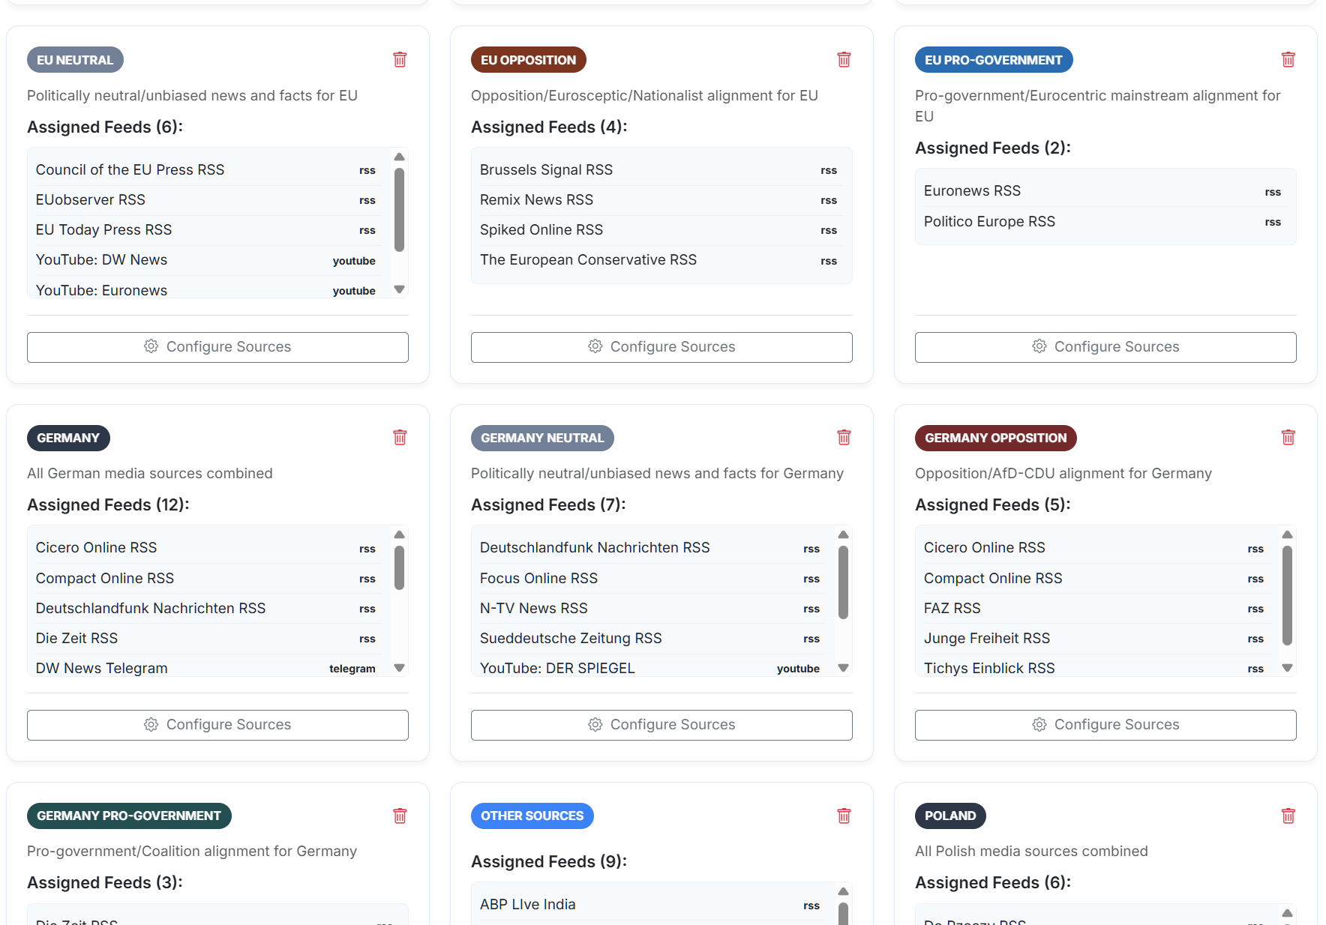This screenshot has width=1326, height=925.
Task: Click Configure Sources in Germany Neutral card
Action: tap(661, 725)
